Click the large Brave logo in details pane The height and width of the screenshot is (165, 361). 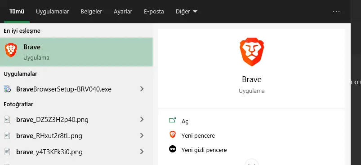click(252, 52)
